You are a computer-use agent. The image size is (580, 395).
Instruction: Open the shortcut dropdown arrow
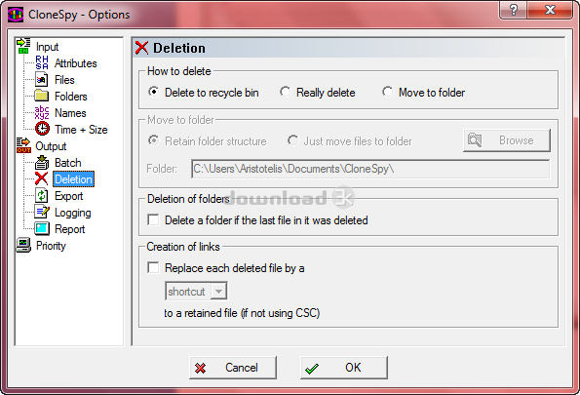coord(218,292)
